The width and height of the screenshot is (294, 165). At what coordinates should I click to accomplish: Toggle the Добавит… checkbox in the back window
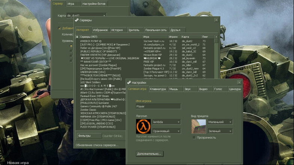(x=60, y=28)
